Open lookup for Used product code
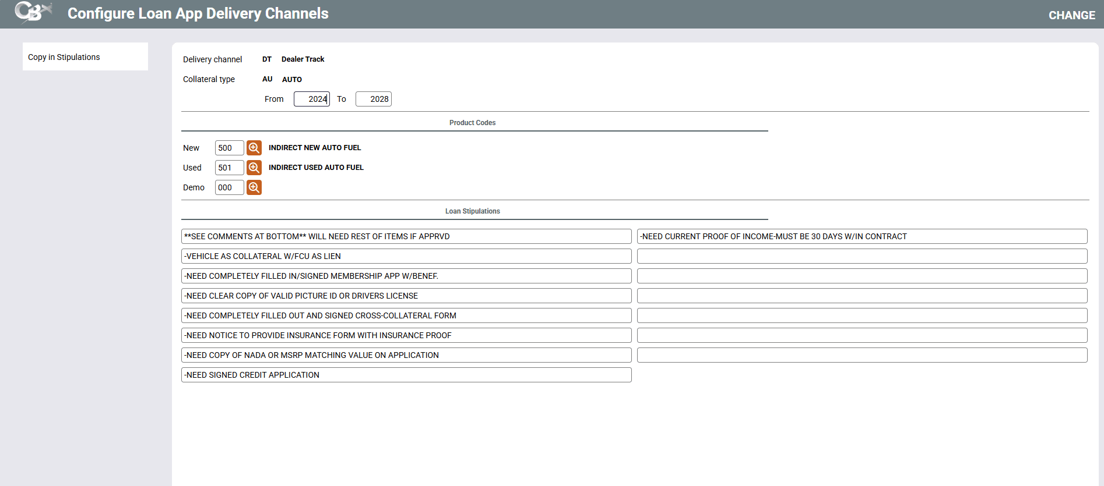This screenshot has height=486, width=1104. (254, 168)
